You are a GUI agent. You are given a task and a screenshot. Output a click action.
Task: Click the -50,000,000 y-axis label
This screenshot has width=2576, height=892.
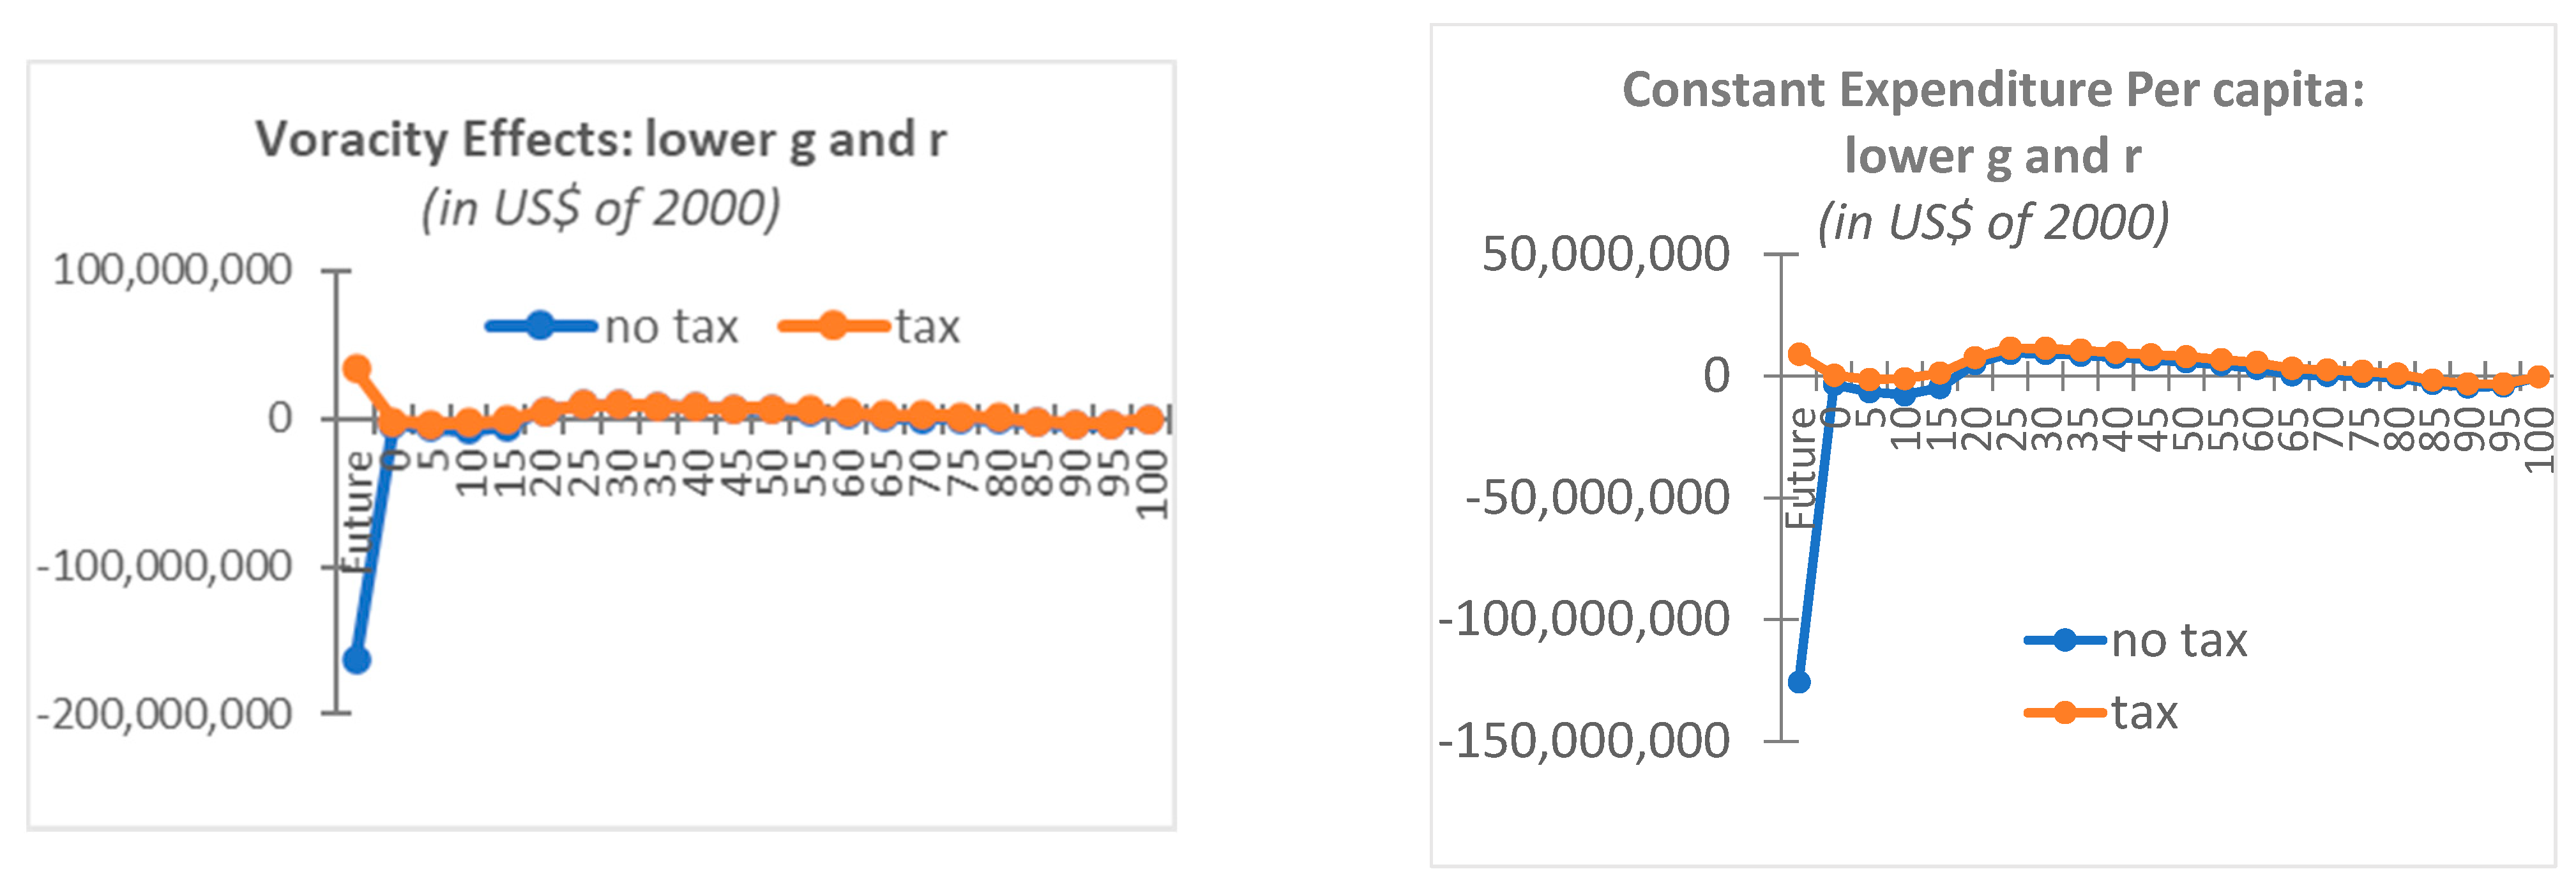pyautogui.click(x=1597, y=498)
